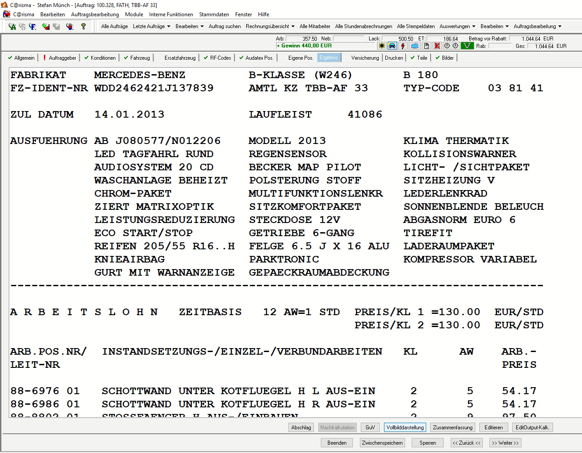Click the blue 'F' tag toolbar icon

32,26
